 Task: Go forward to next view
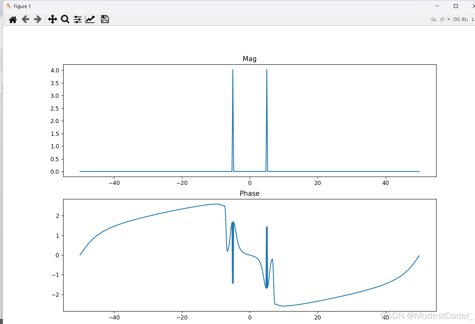click(x=38, y=20)
